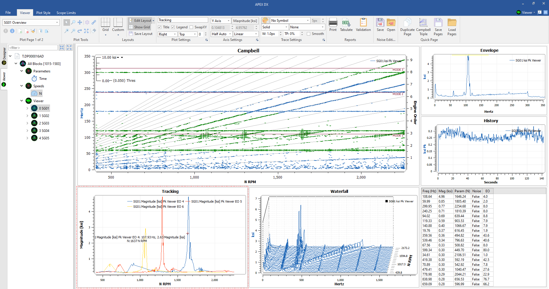Viewport: 549px width, 289px height.
Task: Enable the SwapXY checkbox
Action: tap(191, 27)
